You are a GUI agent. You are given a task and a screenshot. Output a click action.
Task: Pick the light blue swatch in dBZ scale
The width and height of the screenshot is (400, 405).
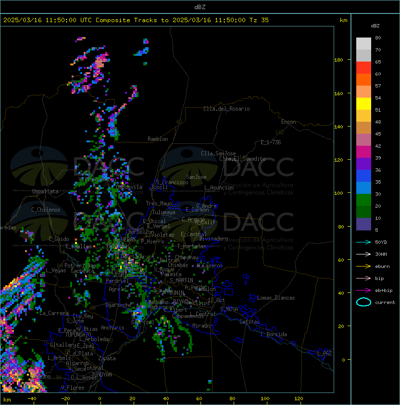click(x=363, y=188)
